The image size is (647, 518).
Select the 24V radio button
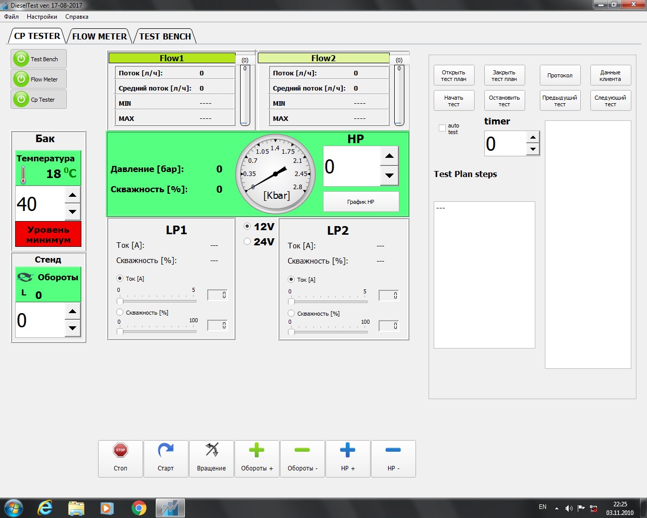coord(247,241)
